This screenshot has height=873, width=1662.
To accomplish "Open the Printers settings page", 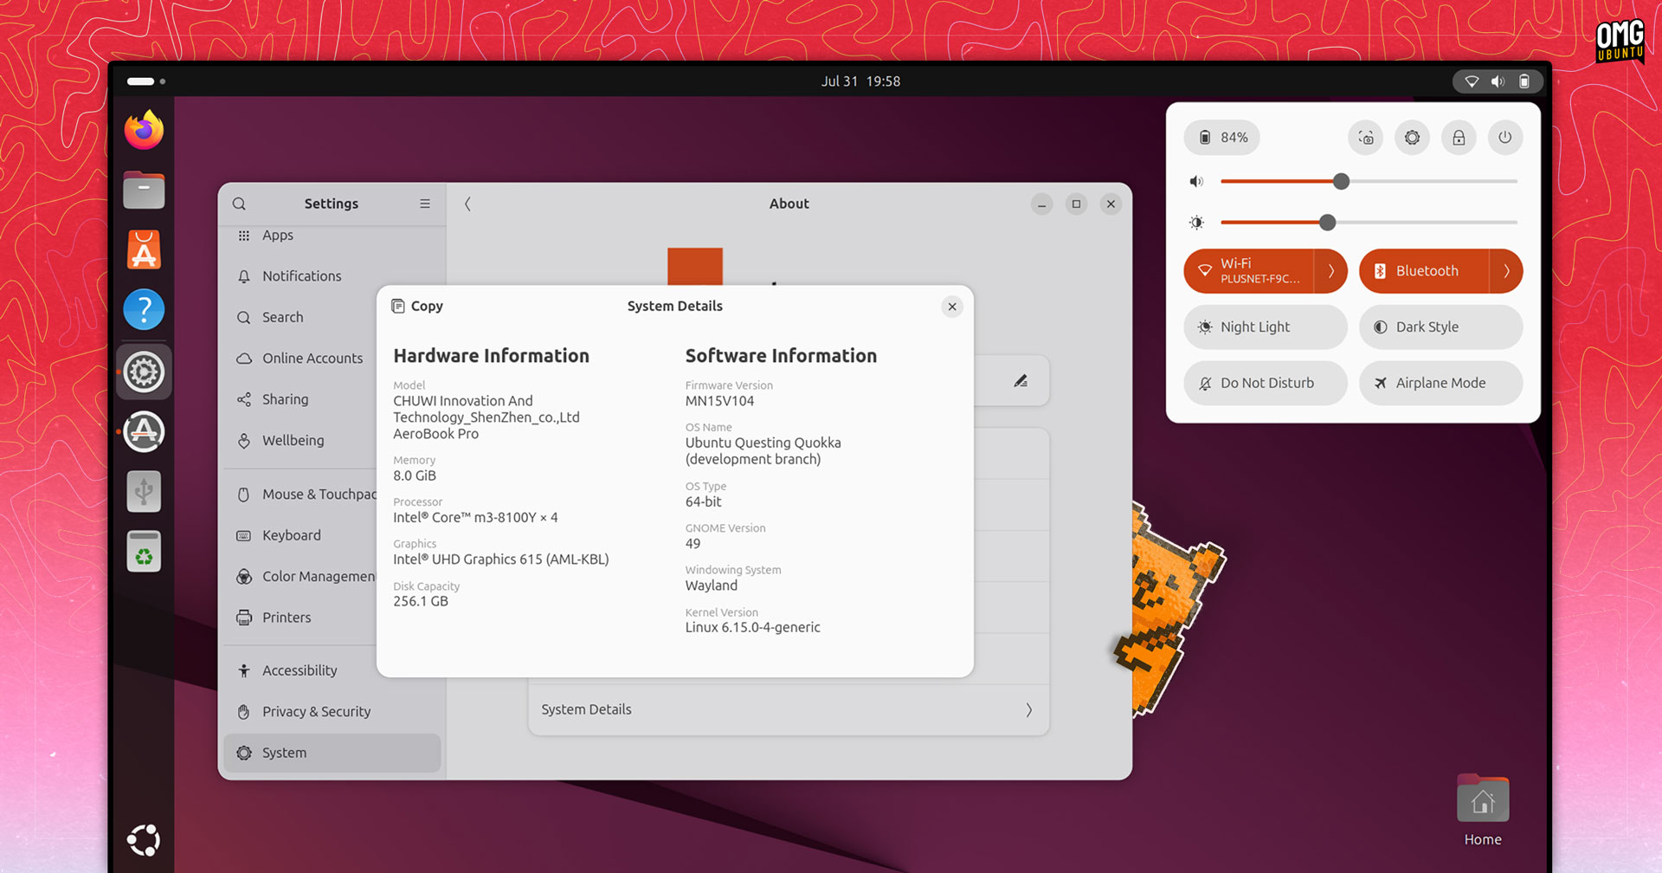I will click(286, 617).
